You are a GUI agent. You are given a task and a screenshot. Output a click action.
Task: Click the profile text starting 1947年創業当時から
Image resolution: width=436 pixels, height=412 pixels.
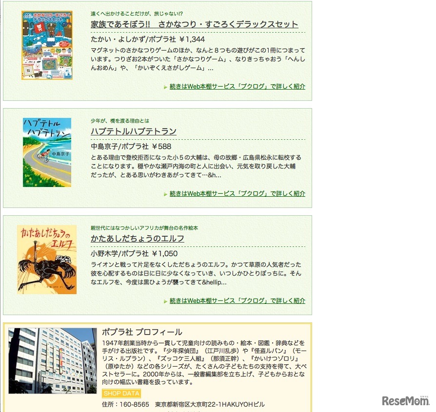coord(204,362)
